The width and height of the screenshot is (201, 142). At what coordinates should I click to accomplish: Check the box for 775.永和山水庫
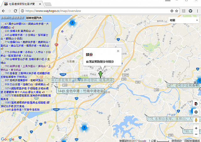click(3, 52)
